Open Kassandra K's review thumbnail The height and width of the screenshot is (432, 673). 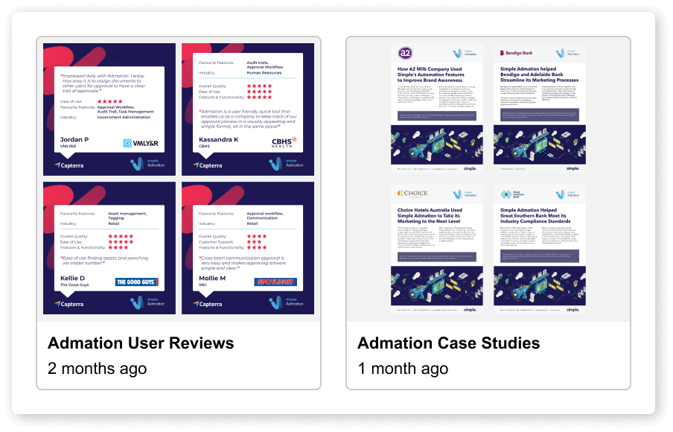tap(248, 109)
